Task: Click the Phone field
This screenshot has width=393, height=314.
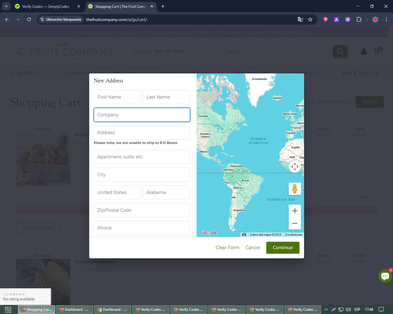Action: (x=142, y=228)
